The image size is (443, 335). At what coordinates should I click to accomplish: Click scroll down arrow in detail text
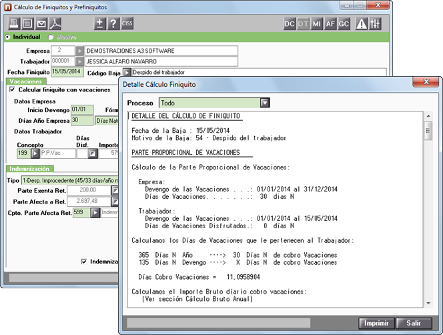pyautogui.click(x=428, y=304)
